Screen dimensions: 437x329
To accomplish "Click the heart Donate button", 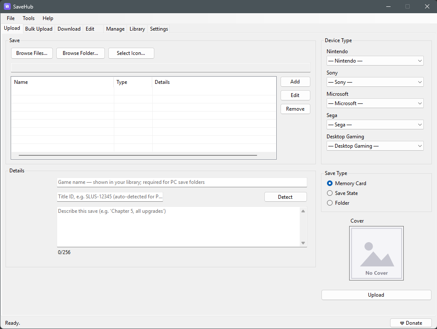I will tap(411, 323).
